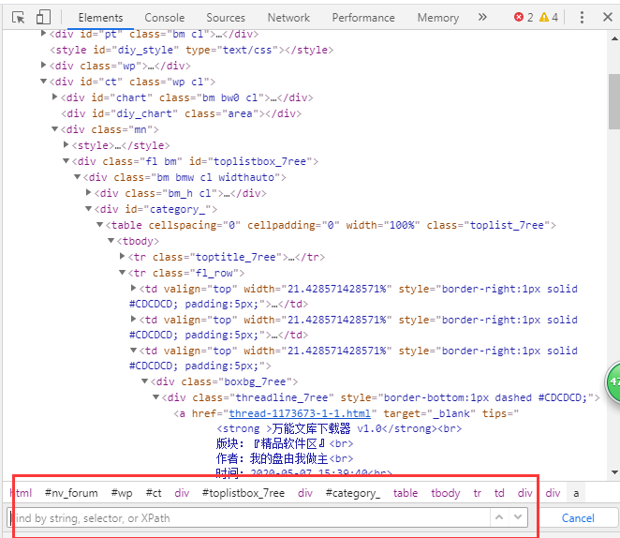The width and height of the screenshot is (620, 538).
Task: Switch to the Elements tab
Action: click(x=100, y=18)
